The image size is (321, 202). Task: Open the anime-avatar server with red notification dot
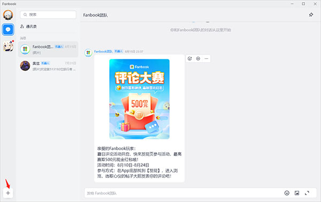click(x=8, y=46)
